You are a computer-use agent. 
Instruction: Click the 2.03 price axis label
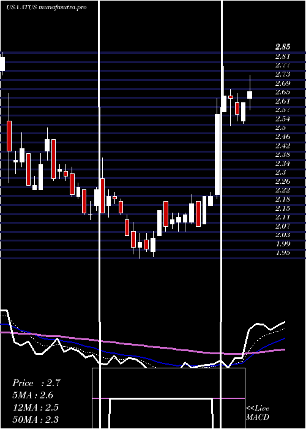[283, 235]
